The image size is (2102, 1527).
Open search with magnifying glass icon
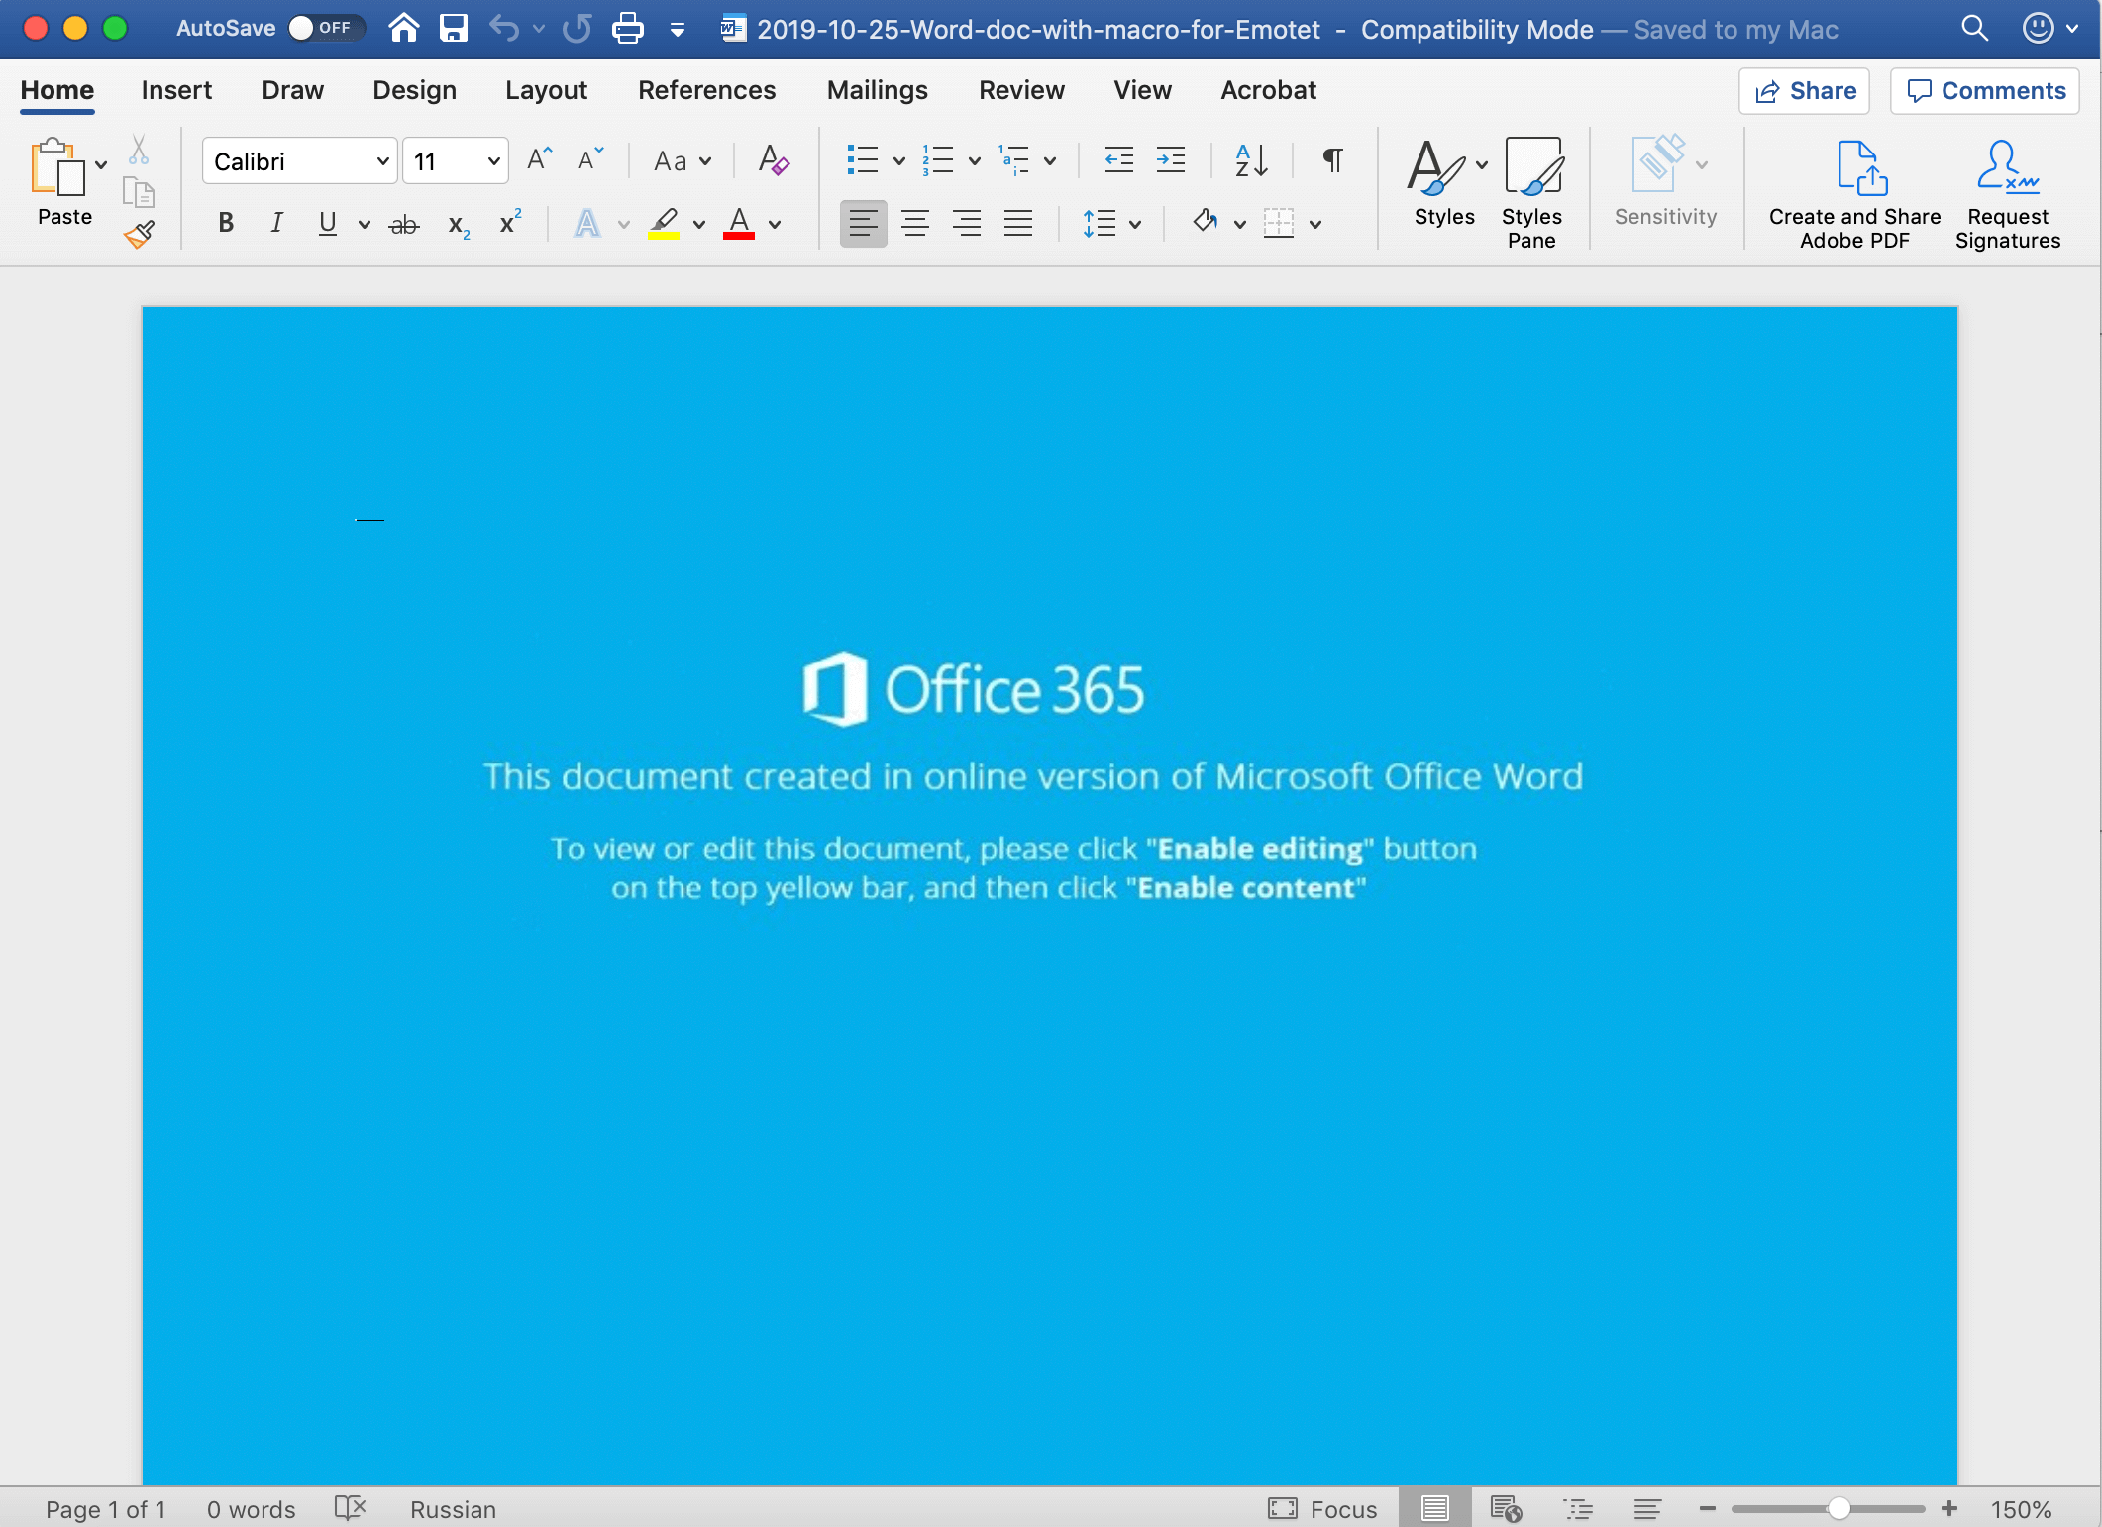click(1974, 28)
